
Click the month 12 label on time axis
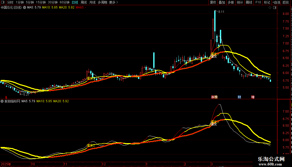[104, 164]
